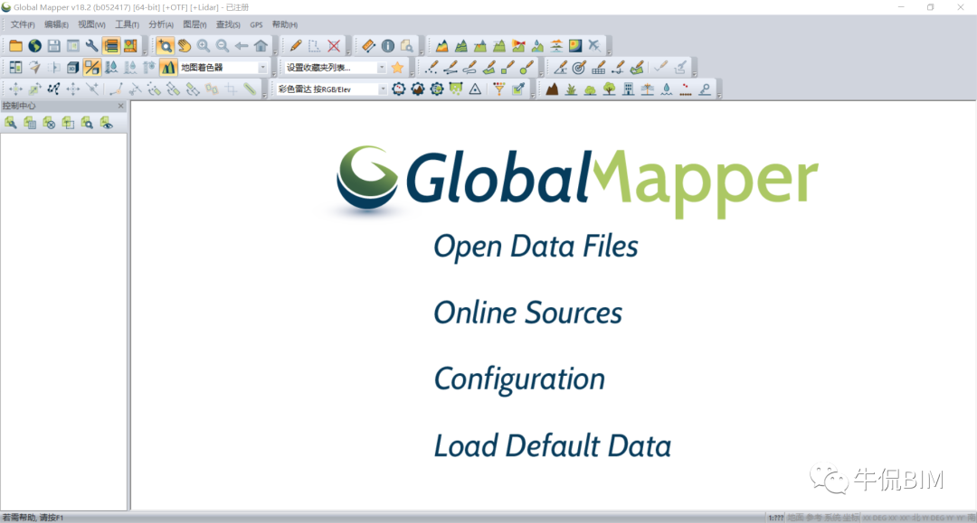The height and width of the screenshot is (523, 977).
Task: Click the create area feature pencil icon
Action: coord(489,67)
